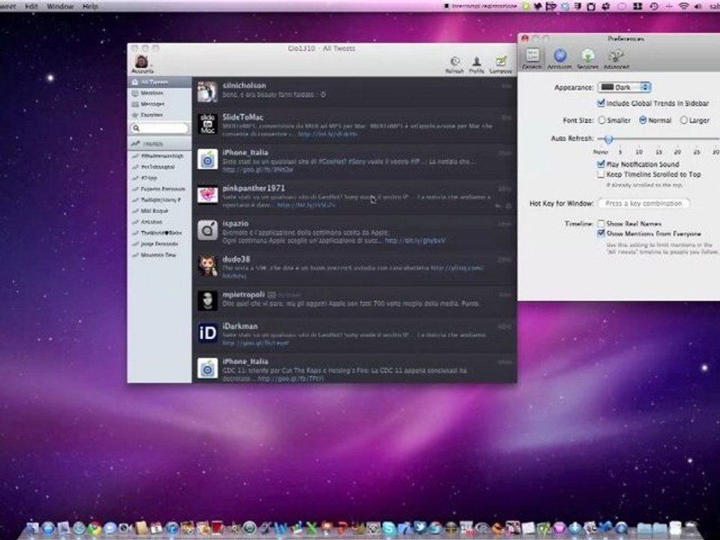Select All Tweets in sidebar
Screen dimensions: 720x540
pos(159,82)
